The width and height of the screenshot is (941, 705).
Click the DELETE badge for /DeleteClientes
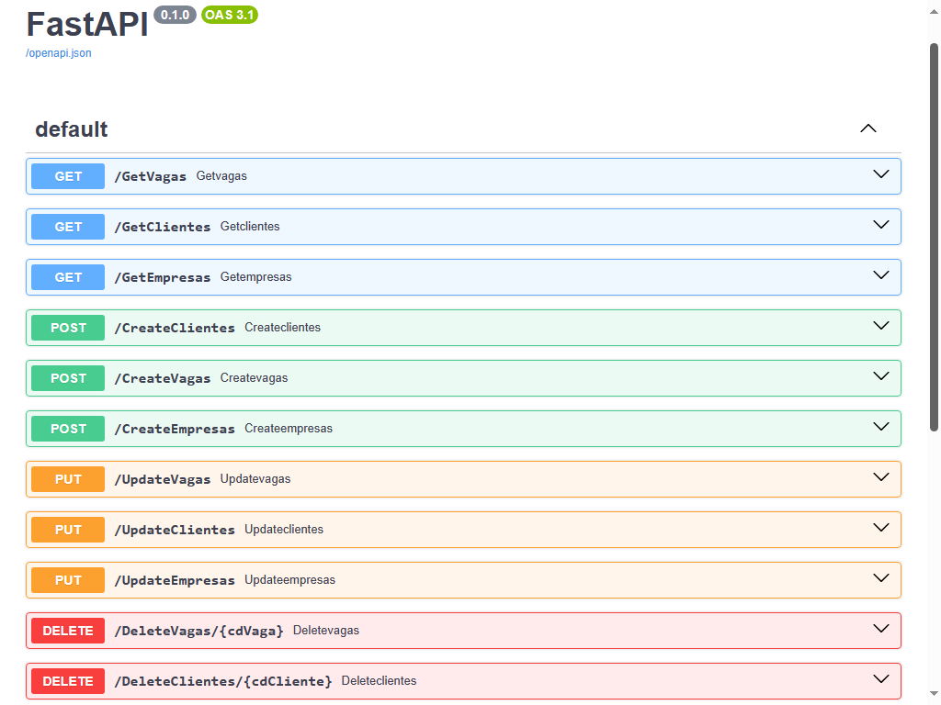[x=68, y=681]
